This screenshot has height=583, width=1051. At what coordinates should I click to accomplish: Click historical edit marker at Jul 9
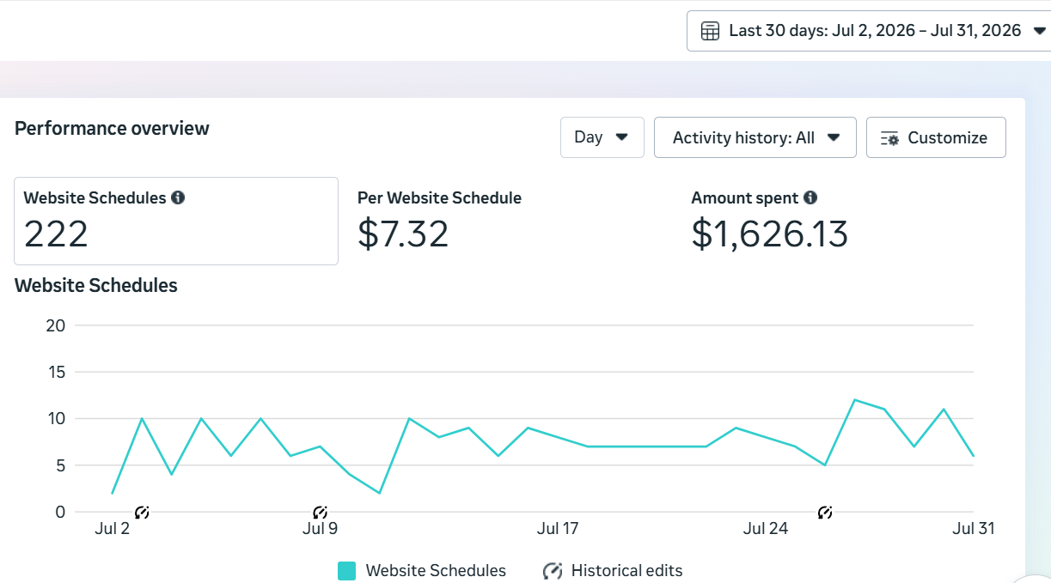point(320,513)
